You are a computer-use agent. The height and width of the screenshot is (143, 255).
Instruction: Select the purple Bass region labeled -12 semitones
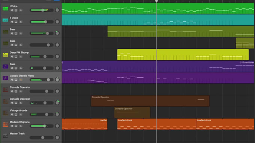[158, 66]
